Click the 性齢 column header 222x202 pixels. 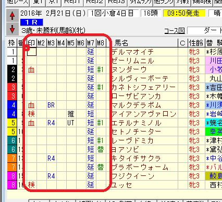(x=196, y=43)
